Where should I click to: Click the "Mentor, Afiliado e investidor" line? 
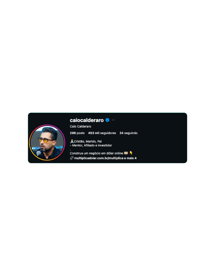[92, 145]
